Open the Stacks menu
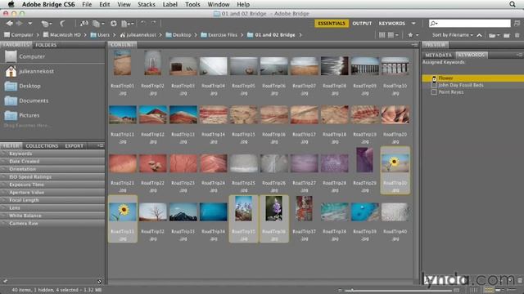Viewport: 524px width, 294px height. pyautogui.click(x=147, y=4)
